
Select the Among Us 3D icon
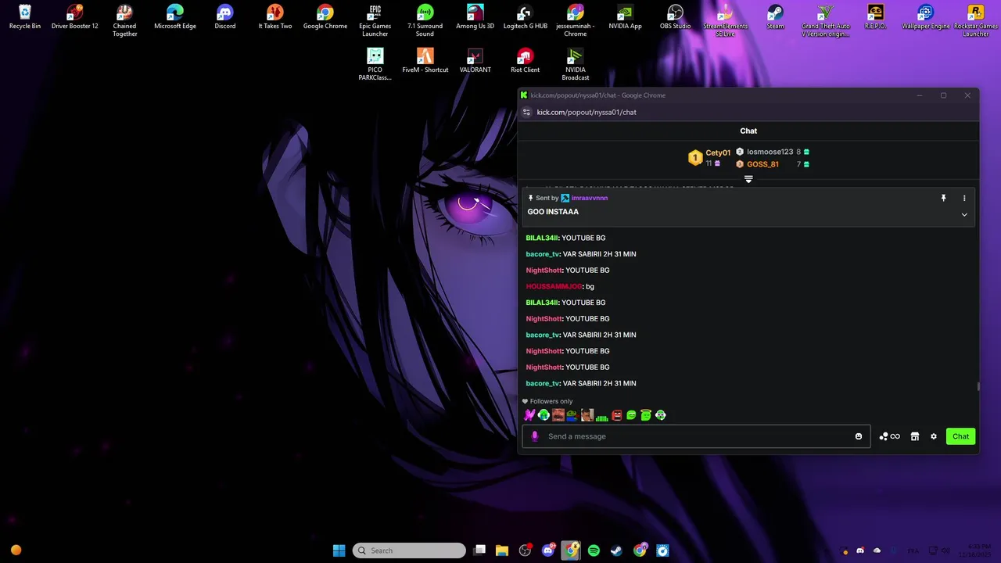pos(475,17)
